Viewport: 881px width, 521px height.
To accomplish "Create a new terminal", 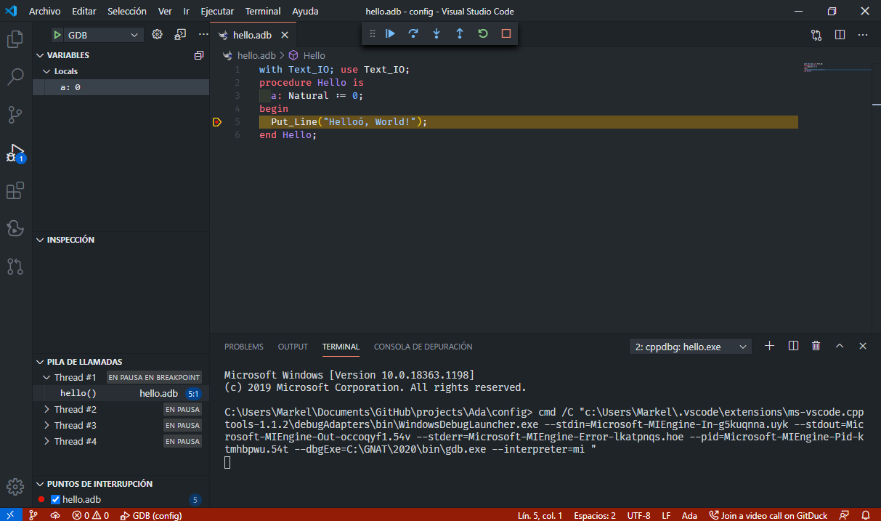I will coord(770,346).
